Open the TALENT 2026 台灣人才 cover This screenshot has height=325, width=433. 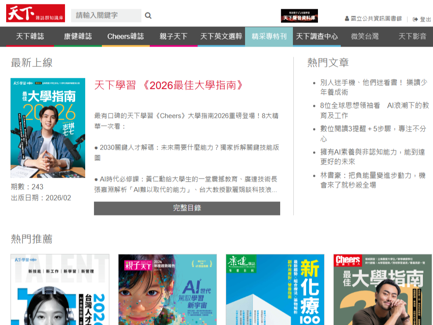pos(60,289)
